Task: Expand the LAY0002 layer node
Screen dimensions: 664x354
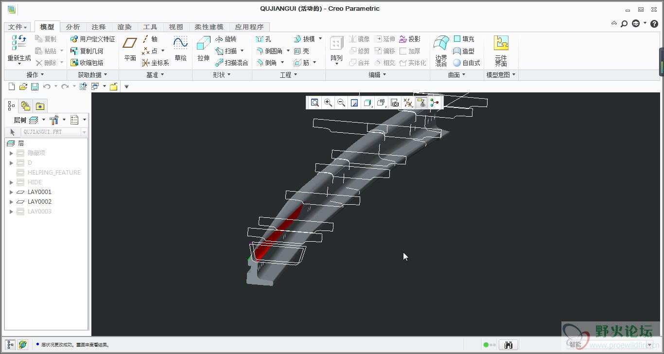Action: tap(12, 202)
